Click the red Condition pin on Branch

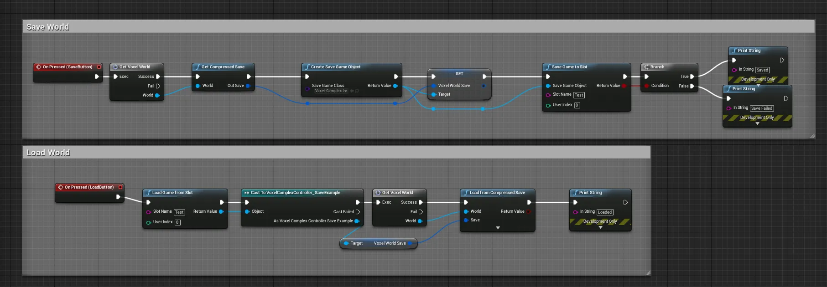click(646, 86)
